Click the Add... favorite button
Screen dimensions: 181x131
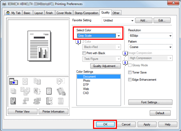pyautogui.click(x=144, y=21)
